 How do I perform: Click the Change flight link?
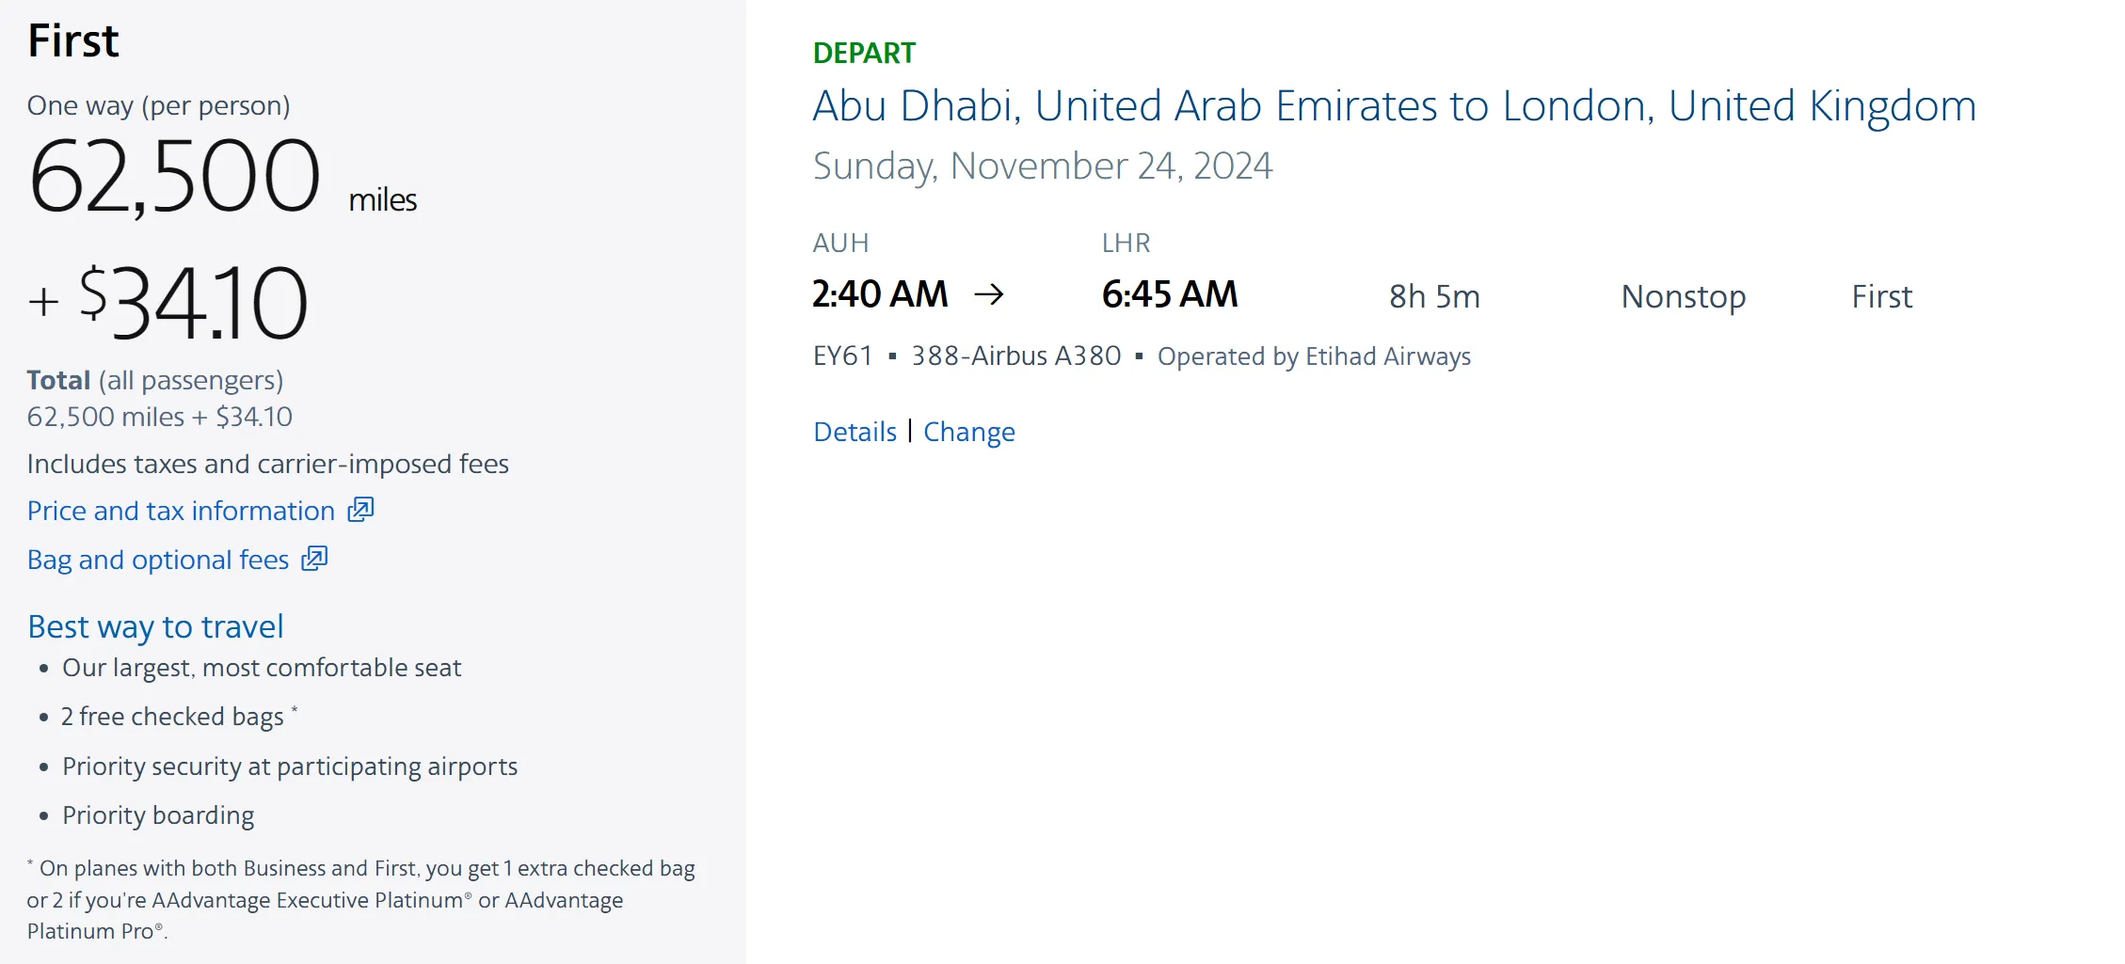click(968, 432)
